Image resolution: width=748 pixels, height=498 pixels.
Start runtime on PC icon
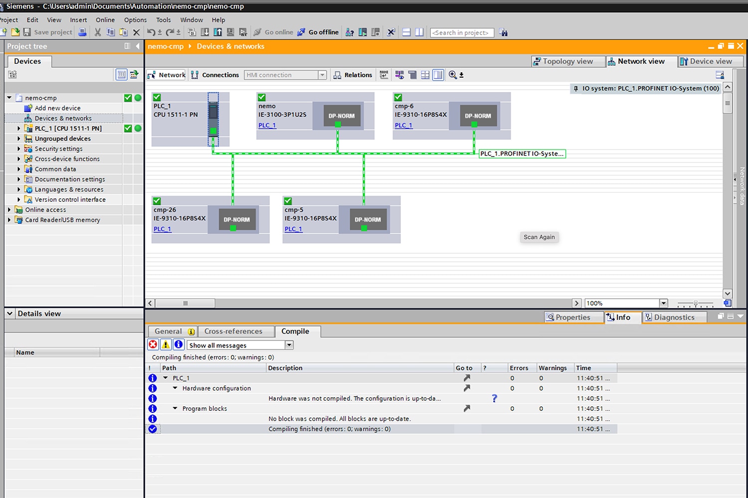[243, 32]
